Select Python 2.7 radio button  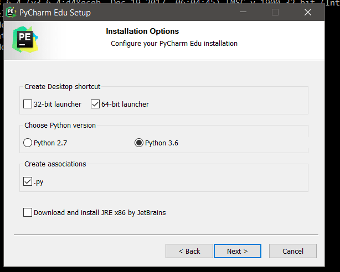28,143
